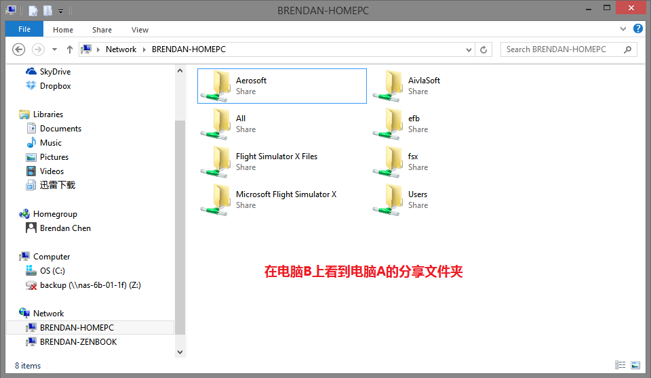Expand breadcrumb arrow before Network
The image size is (651, 378).
(98, 50)
